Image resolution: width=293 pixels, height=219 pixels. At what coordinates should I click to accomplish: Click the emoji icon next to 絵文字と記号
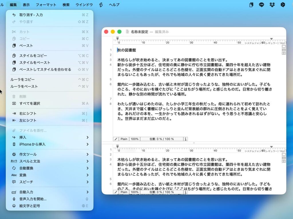[x=14, y=206]
